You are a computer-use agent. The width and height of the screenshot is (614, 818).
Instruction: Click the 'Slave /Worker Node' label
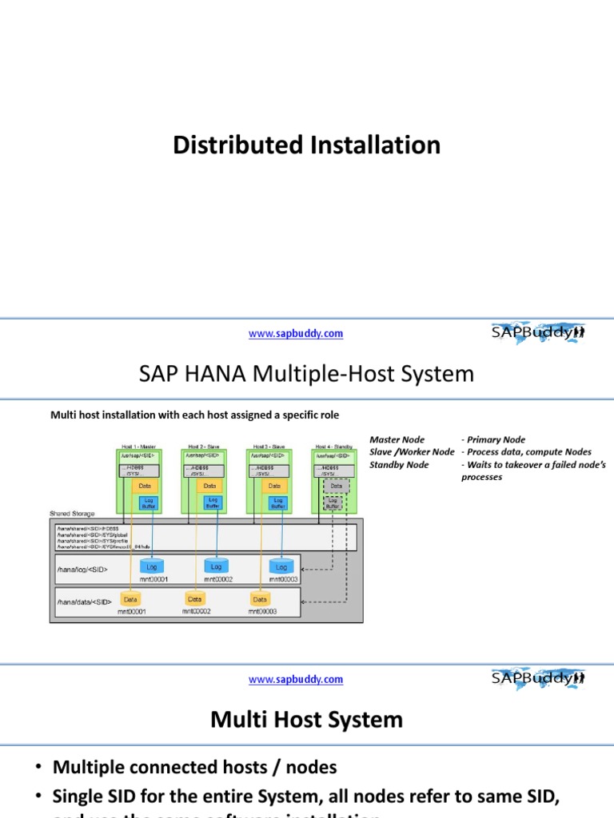tap(412, 452)
